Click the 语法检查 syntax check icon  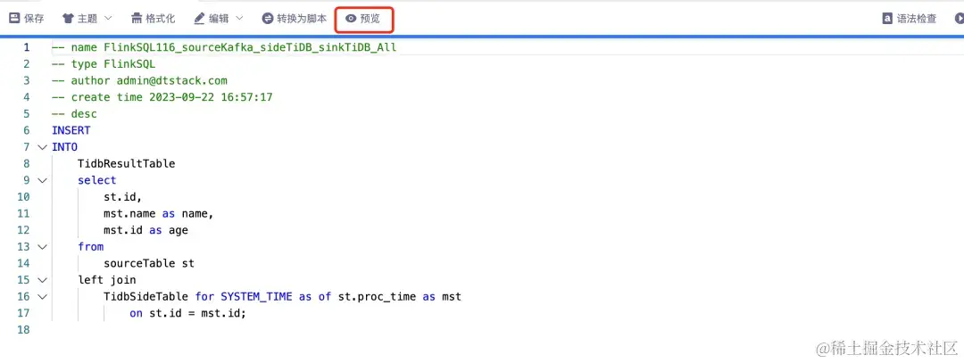(887, 19)
